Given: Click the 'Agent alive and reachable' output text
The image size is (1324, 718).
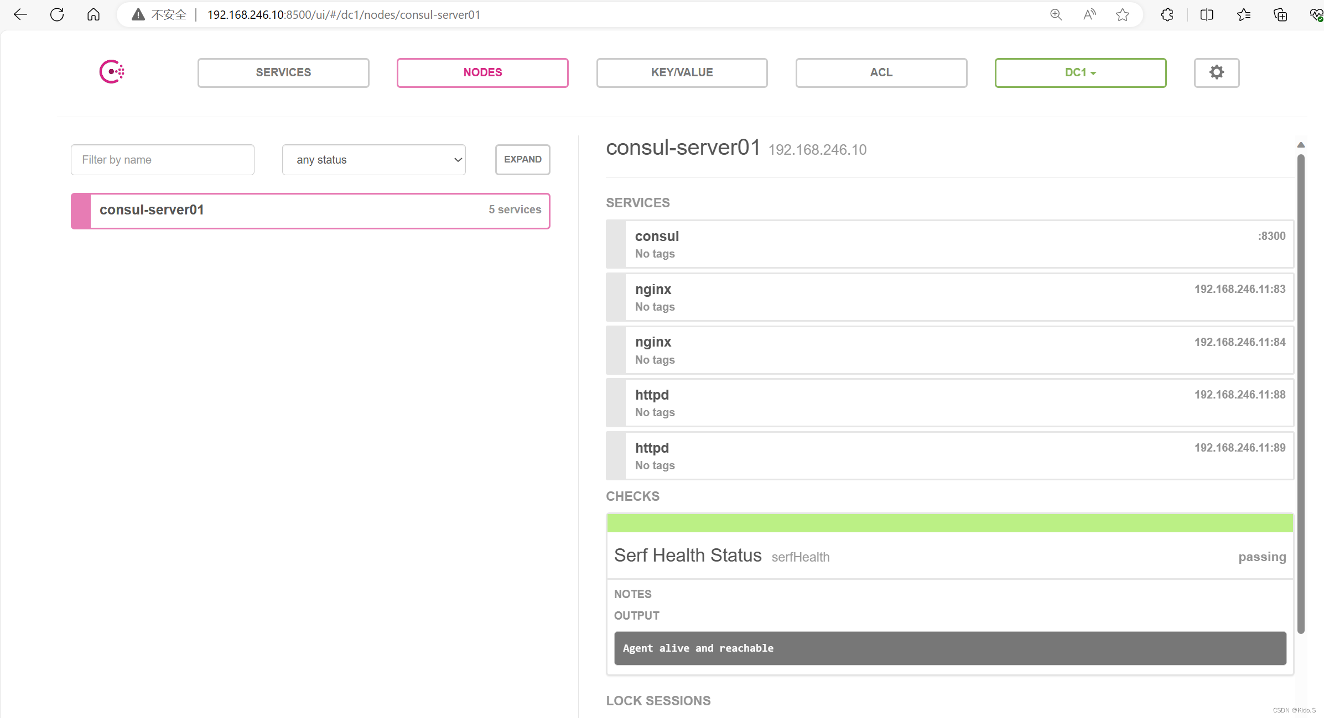Looking at the screenshot, I should [698, 648].
